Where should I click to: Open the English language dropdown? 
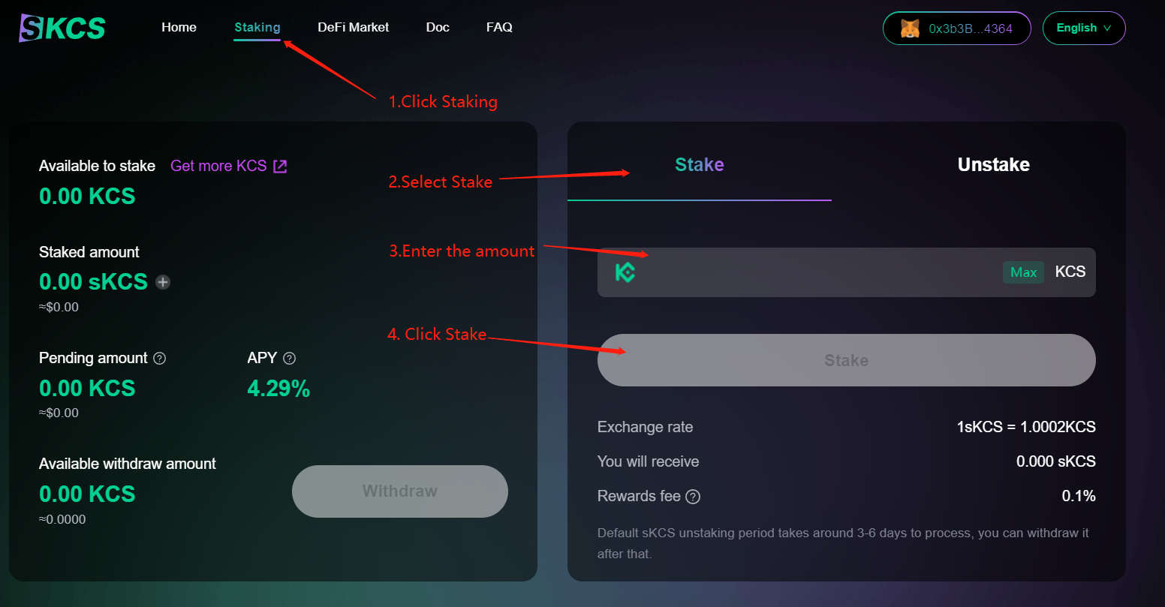click(1084, 29)
